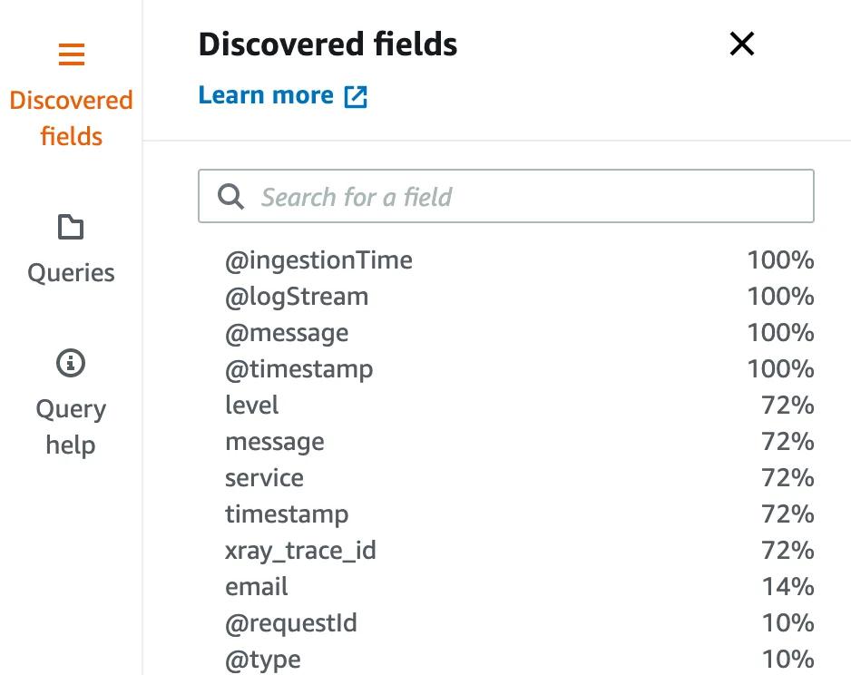Select the @message field
The image size is (851, 675).
[287, 334]
